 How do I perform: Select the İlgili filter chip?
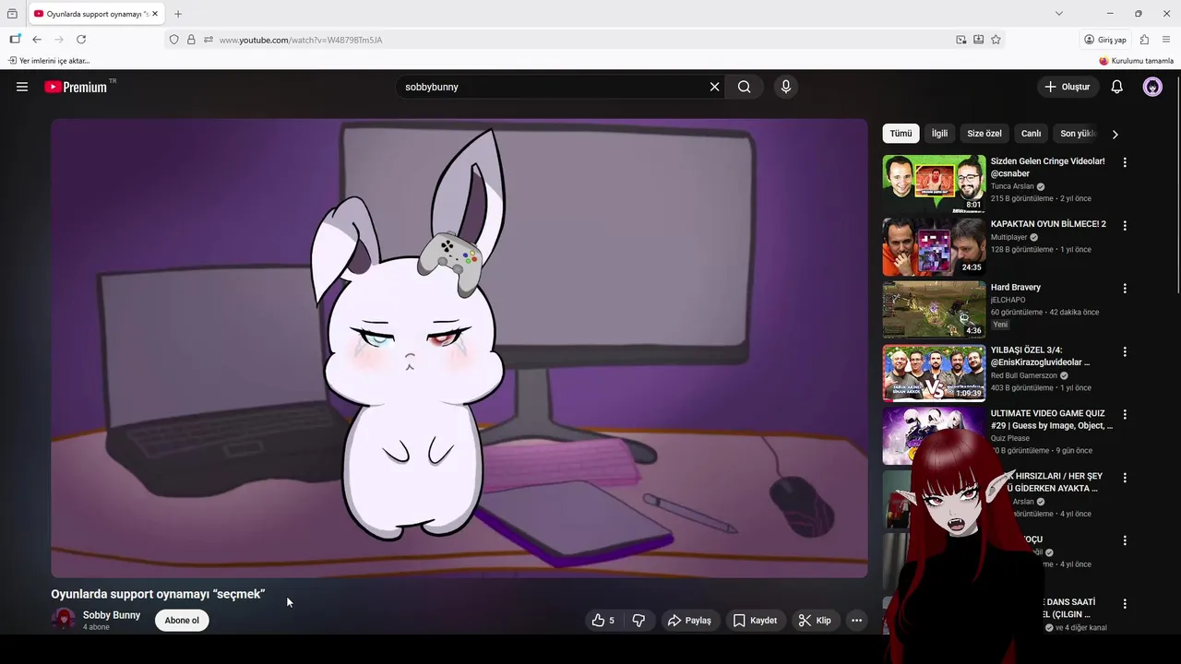pyautogui.click(x=939, y=134)
